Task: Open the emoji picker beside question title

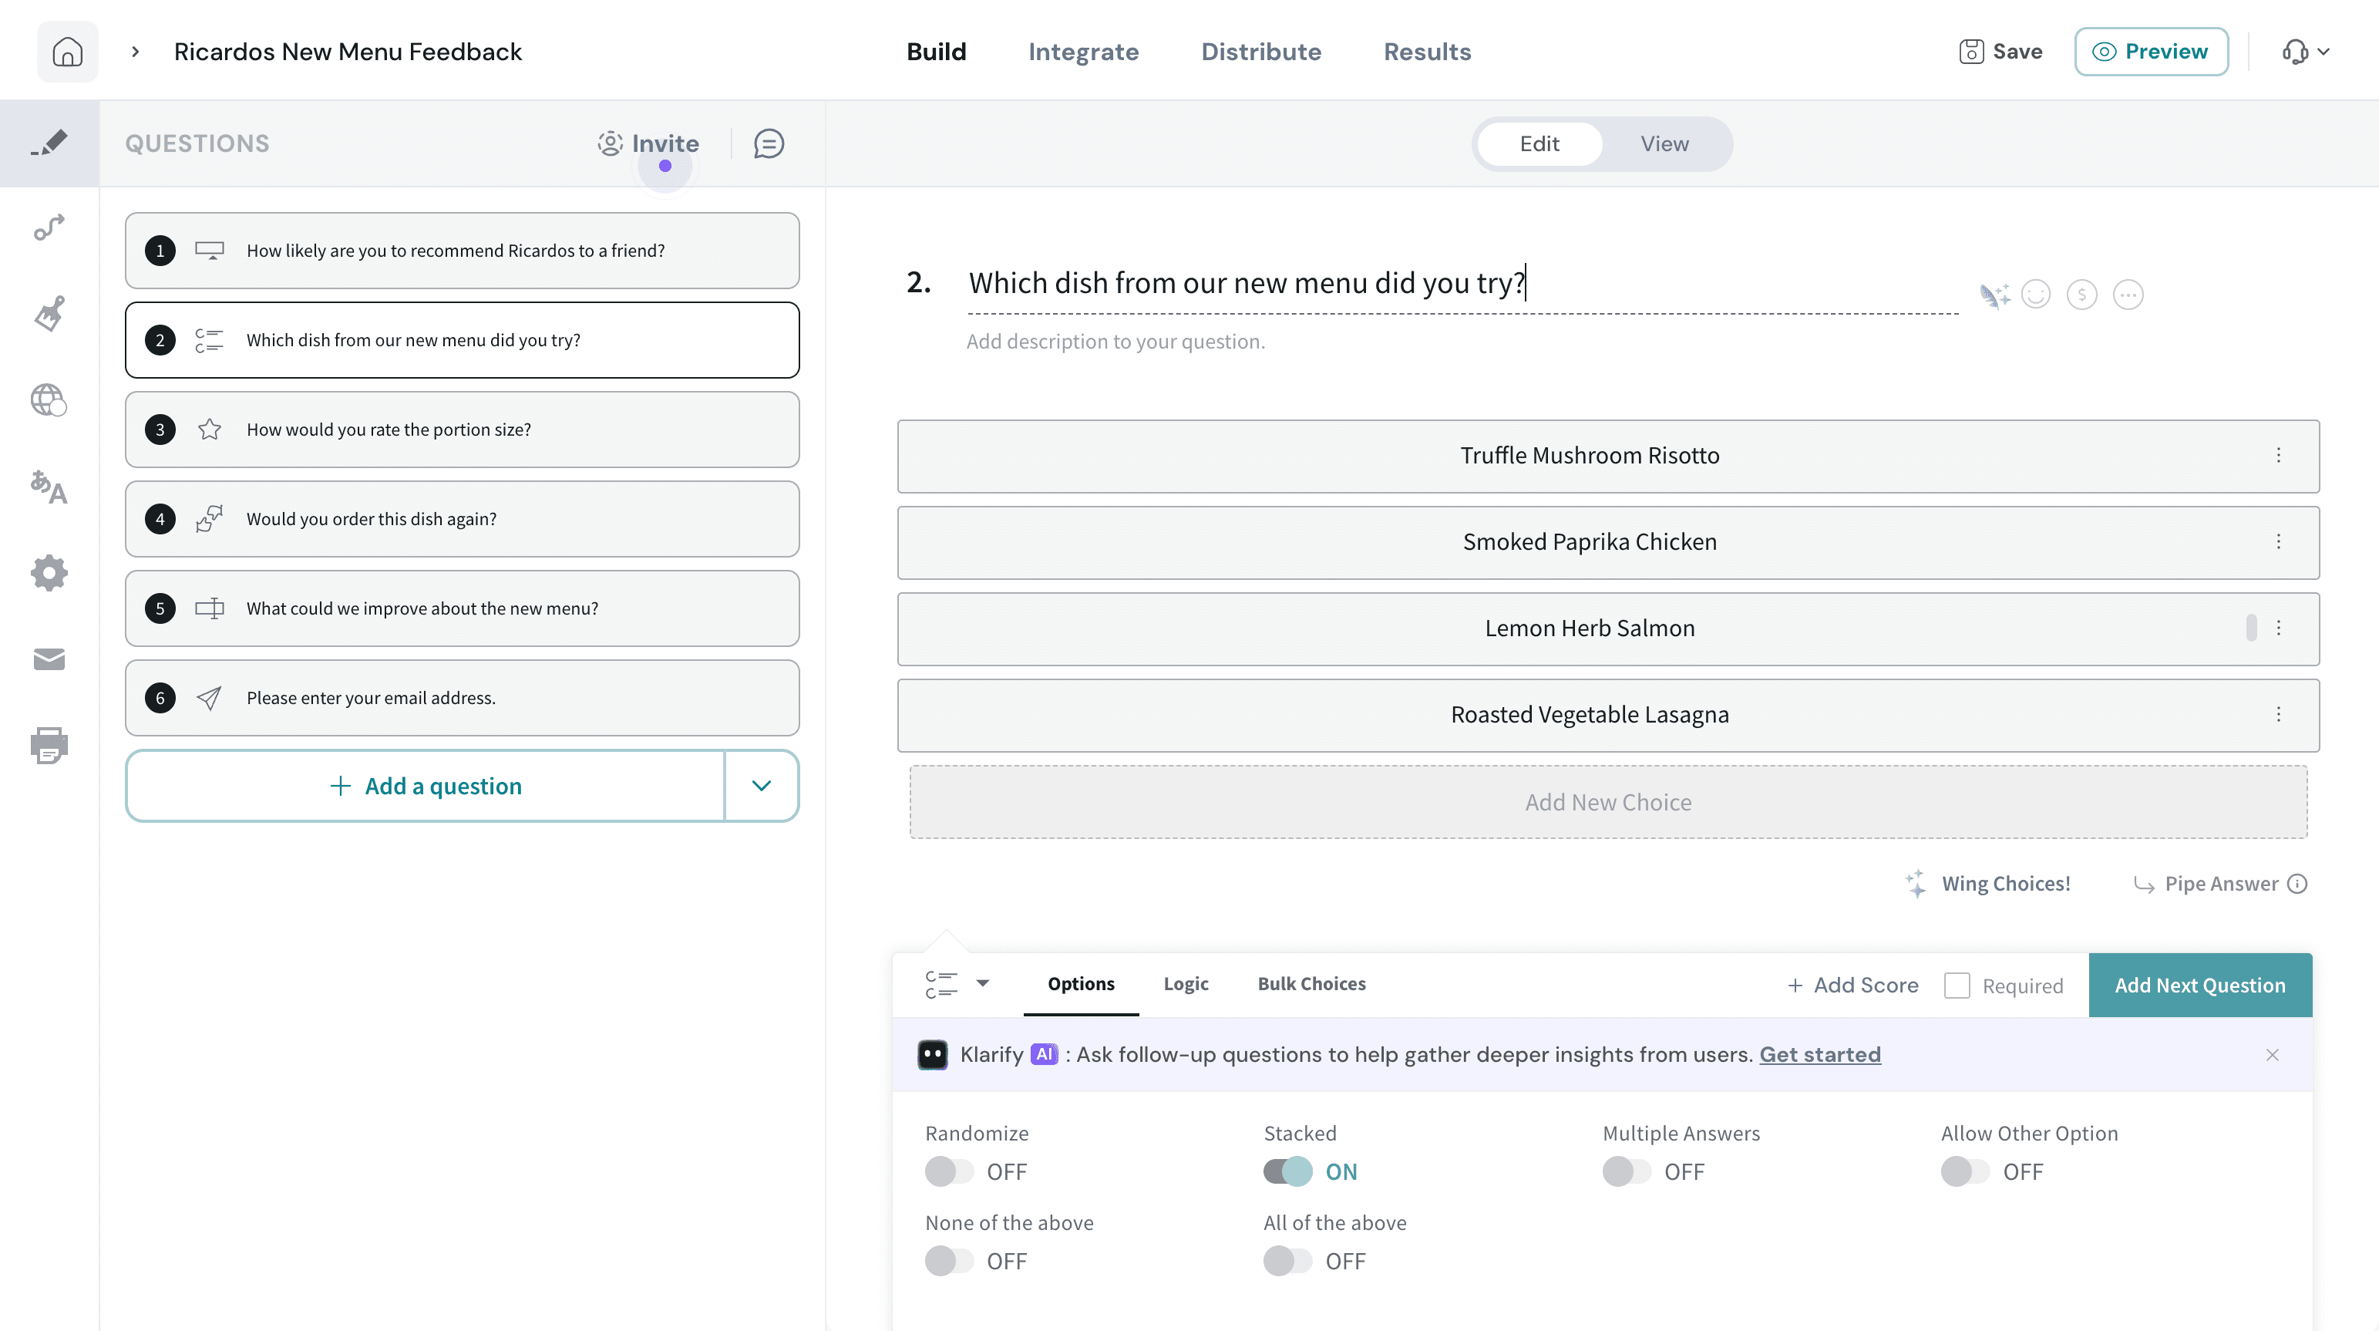Action: (x=2035, y=295)
